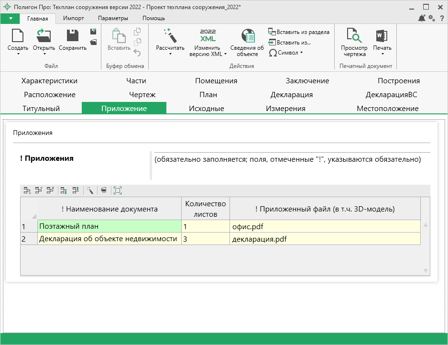Screen dimensions: 448x345
Task: Click fullscreen expand icon in table toolbar
Action: [x=118, y=190]
